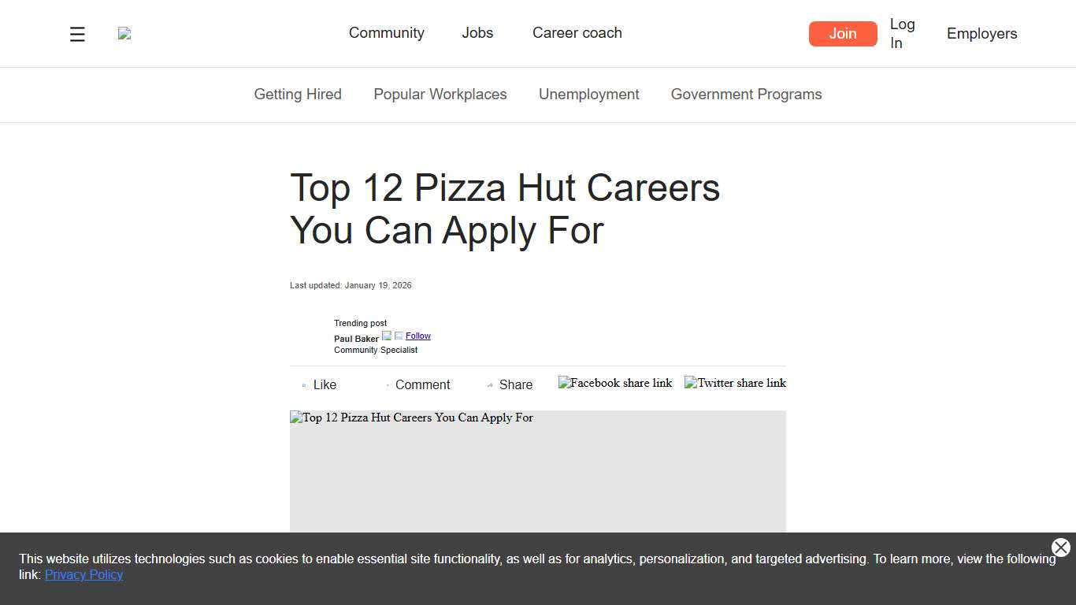View Government Programs

[746, 94]
